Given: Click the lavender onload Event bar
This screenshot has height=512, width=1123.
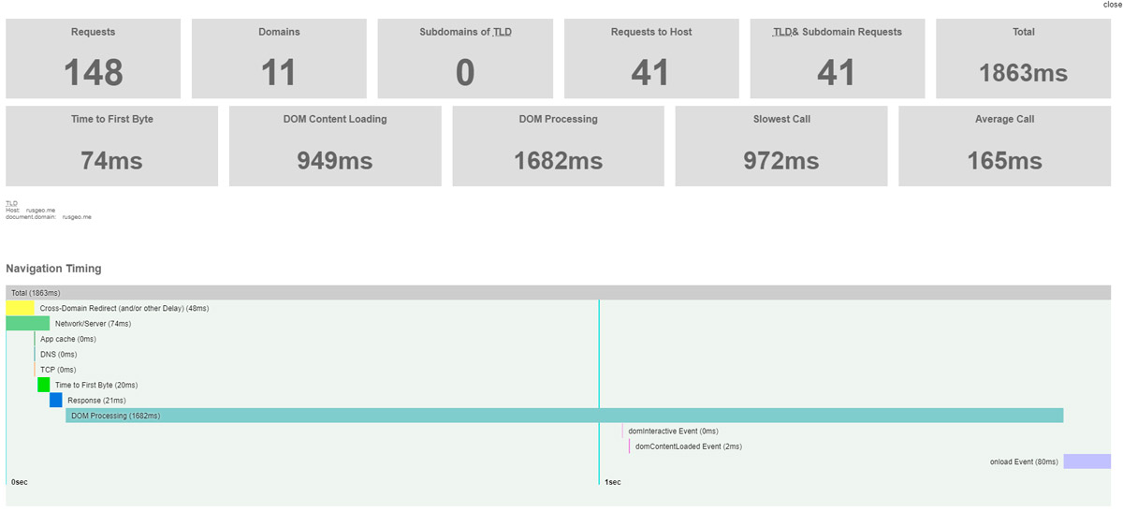Looking at the screenshot, I should (1087, 461).
